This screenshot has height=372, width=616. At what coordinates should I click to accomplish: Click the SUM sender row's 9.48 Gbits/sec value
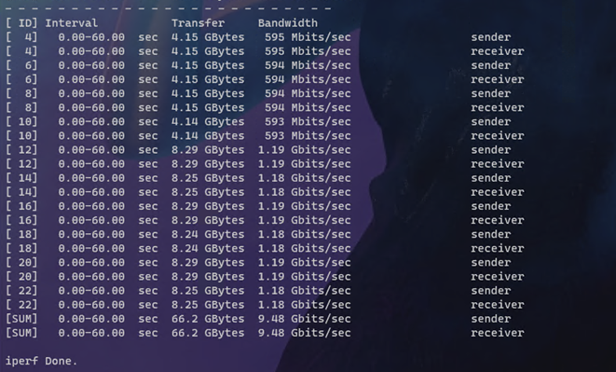305,319
